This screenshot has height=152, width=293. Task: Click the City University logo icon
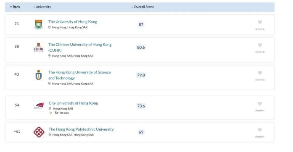(39, 106)
